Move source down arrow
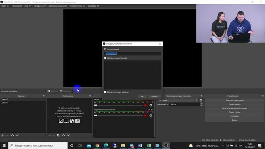Screen dimensions: 265x149 [68, 135]
